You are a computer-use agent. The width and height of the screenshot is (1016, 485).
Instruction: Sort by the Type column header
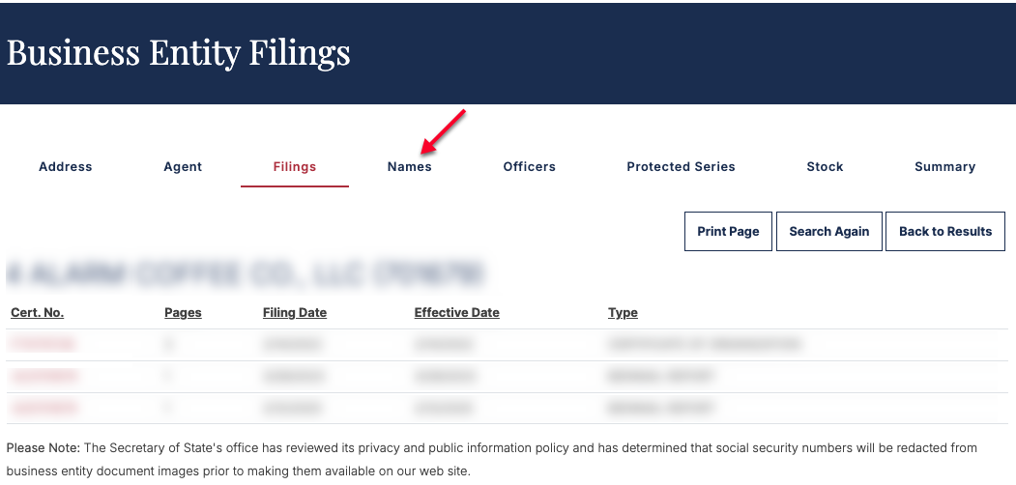[x=623, y=313]
